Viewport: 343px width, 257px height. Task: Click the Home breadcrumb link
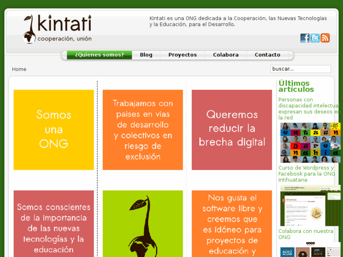[19, 69]
